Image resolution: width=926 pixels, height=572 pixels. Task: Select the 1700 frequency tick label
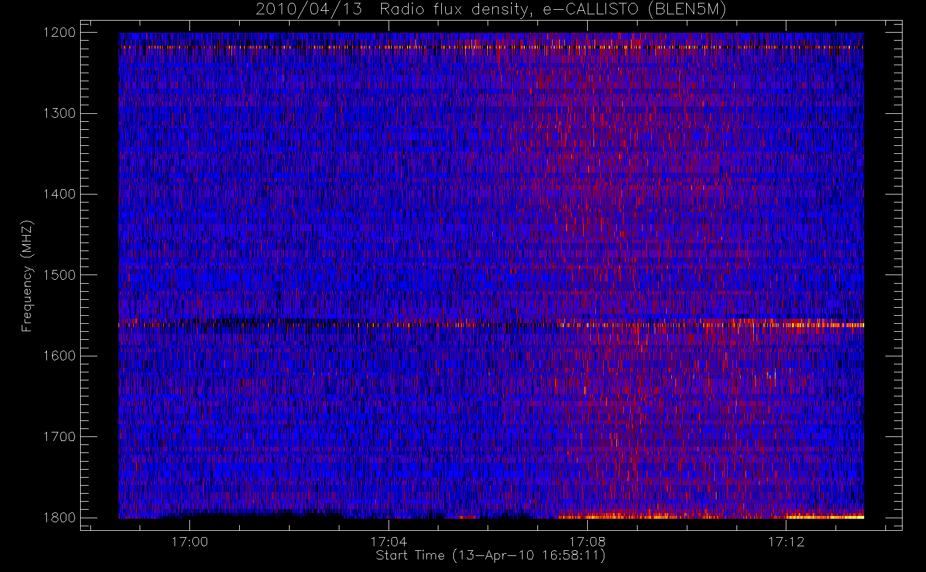pos(60,436)
